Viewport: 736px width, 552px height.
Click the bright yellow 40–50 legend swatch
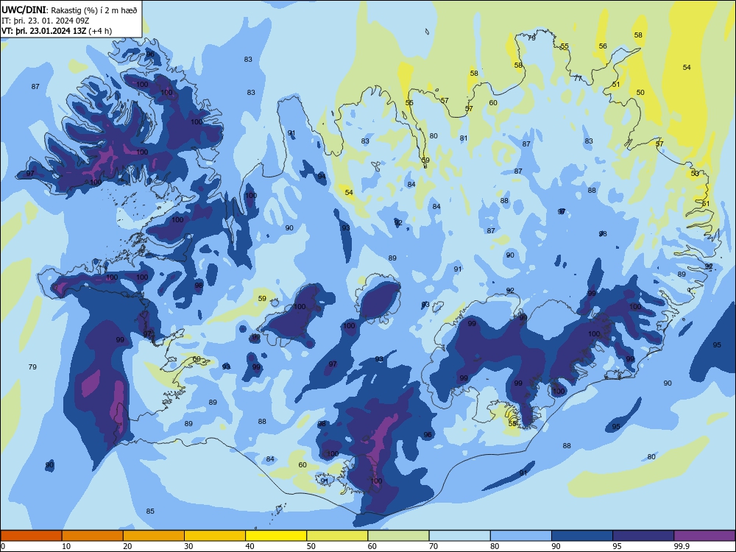pos(276,536)
